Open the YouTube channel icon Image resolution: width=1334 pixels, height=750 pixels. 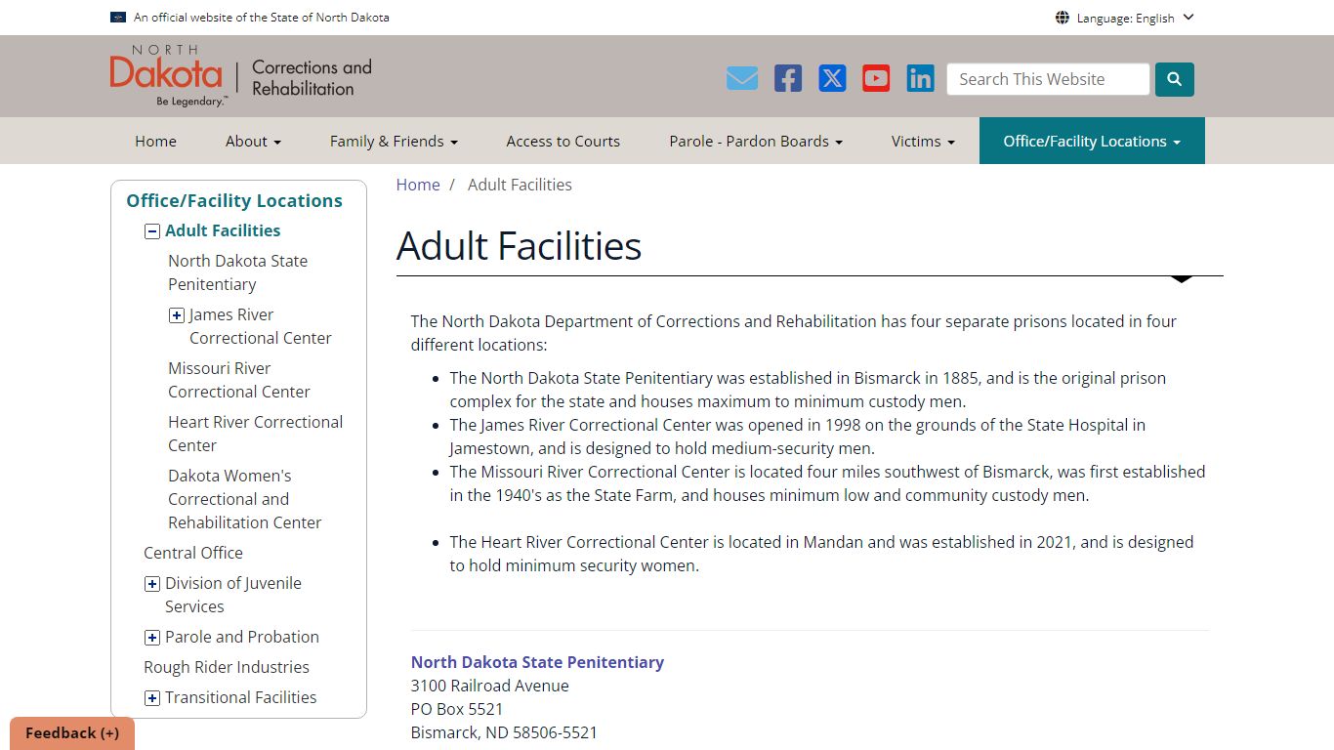tap(876, 78)
